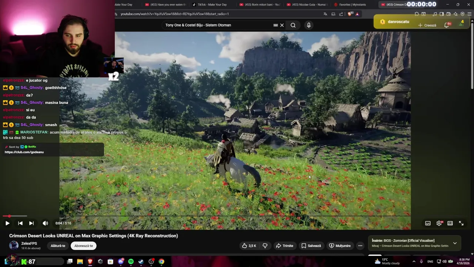This screenshot has height=267, width=474.
Task: Start voice search with the microphone
Action: (308, 25)
